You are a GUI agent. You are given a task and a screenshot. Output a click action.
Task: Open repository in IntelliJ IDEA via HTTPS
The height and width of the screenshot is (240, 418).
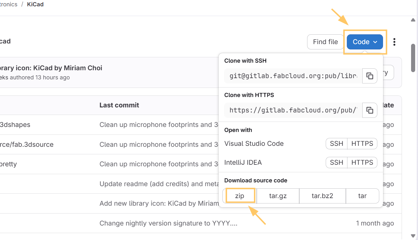tap(362, 162)
